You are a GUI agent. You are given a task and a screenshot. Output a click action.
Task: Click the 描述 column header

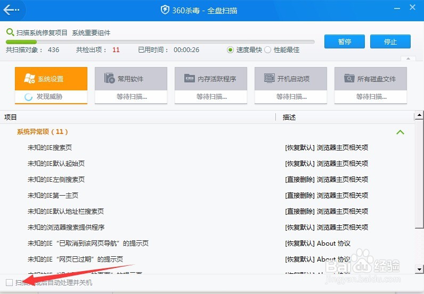pos(345,117)
